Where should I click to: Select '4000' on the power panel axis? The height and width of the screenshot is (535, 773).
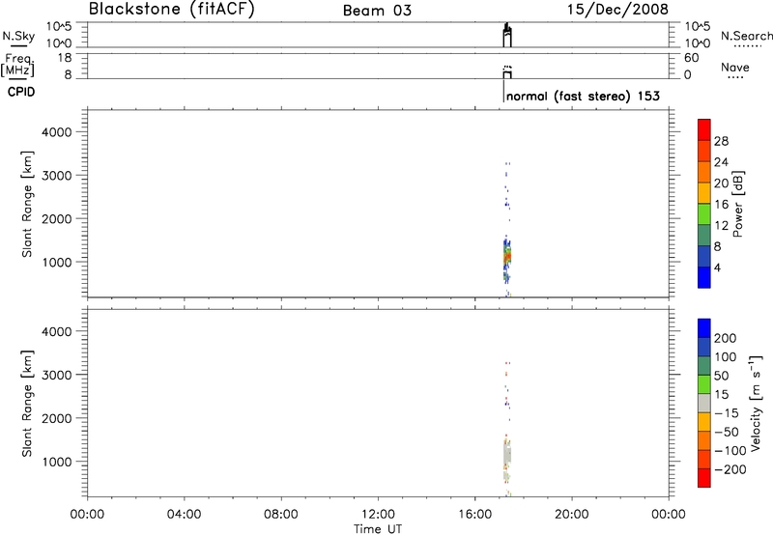(x=57, y=132)
